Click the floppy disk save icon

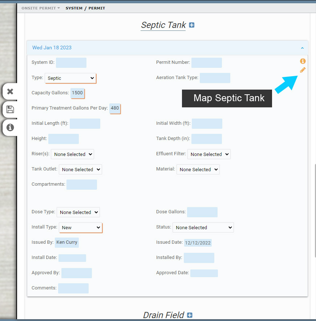[x=10, y=110]
